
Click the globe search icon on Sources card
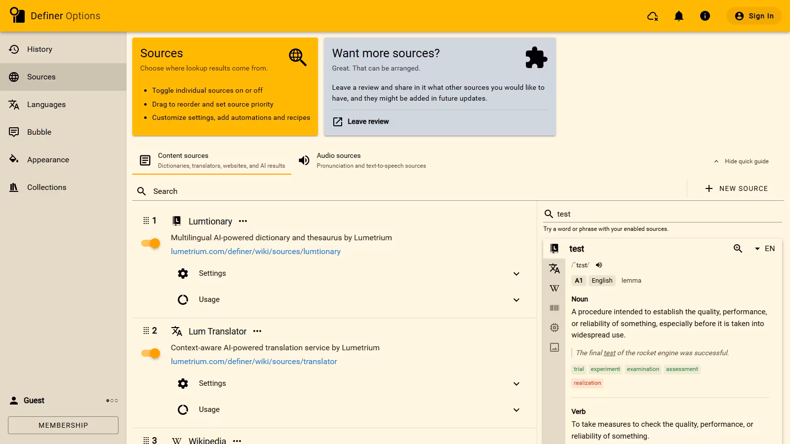(x=298, y=57)
